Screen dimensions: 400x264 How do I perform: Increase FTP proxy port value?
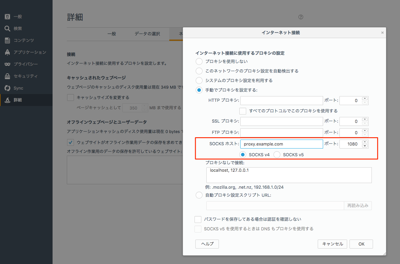(x=365, y=131)
